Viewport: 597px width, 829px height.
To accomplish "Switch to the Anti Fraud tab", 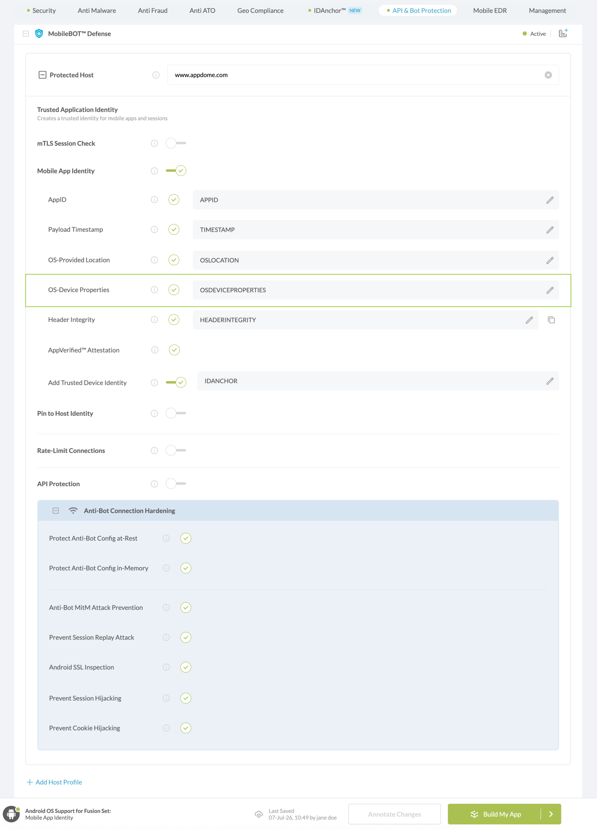I will pyautogui.click(x=153, y=10).
